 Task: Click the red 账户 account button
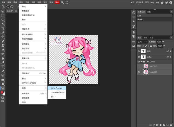pyautogui.click(x=57, y=2)
